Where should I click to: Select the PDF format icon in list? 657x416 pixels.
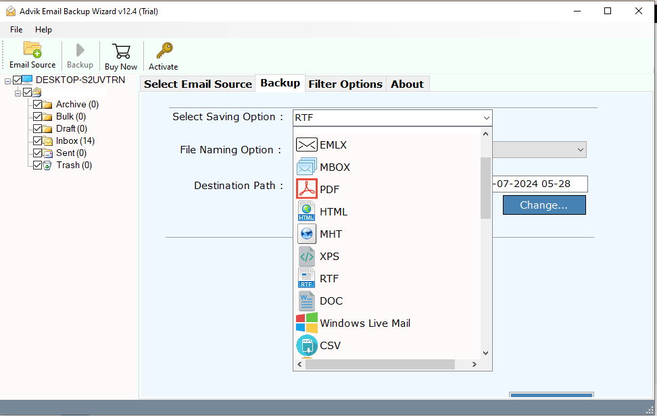pyautogui.click(x=307, y=189)
